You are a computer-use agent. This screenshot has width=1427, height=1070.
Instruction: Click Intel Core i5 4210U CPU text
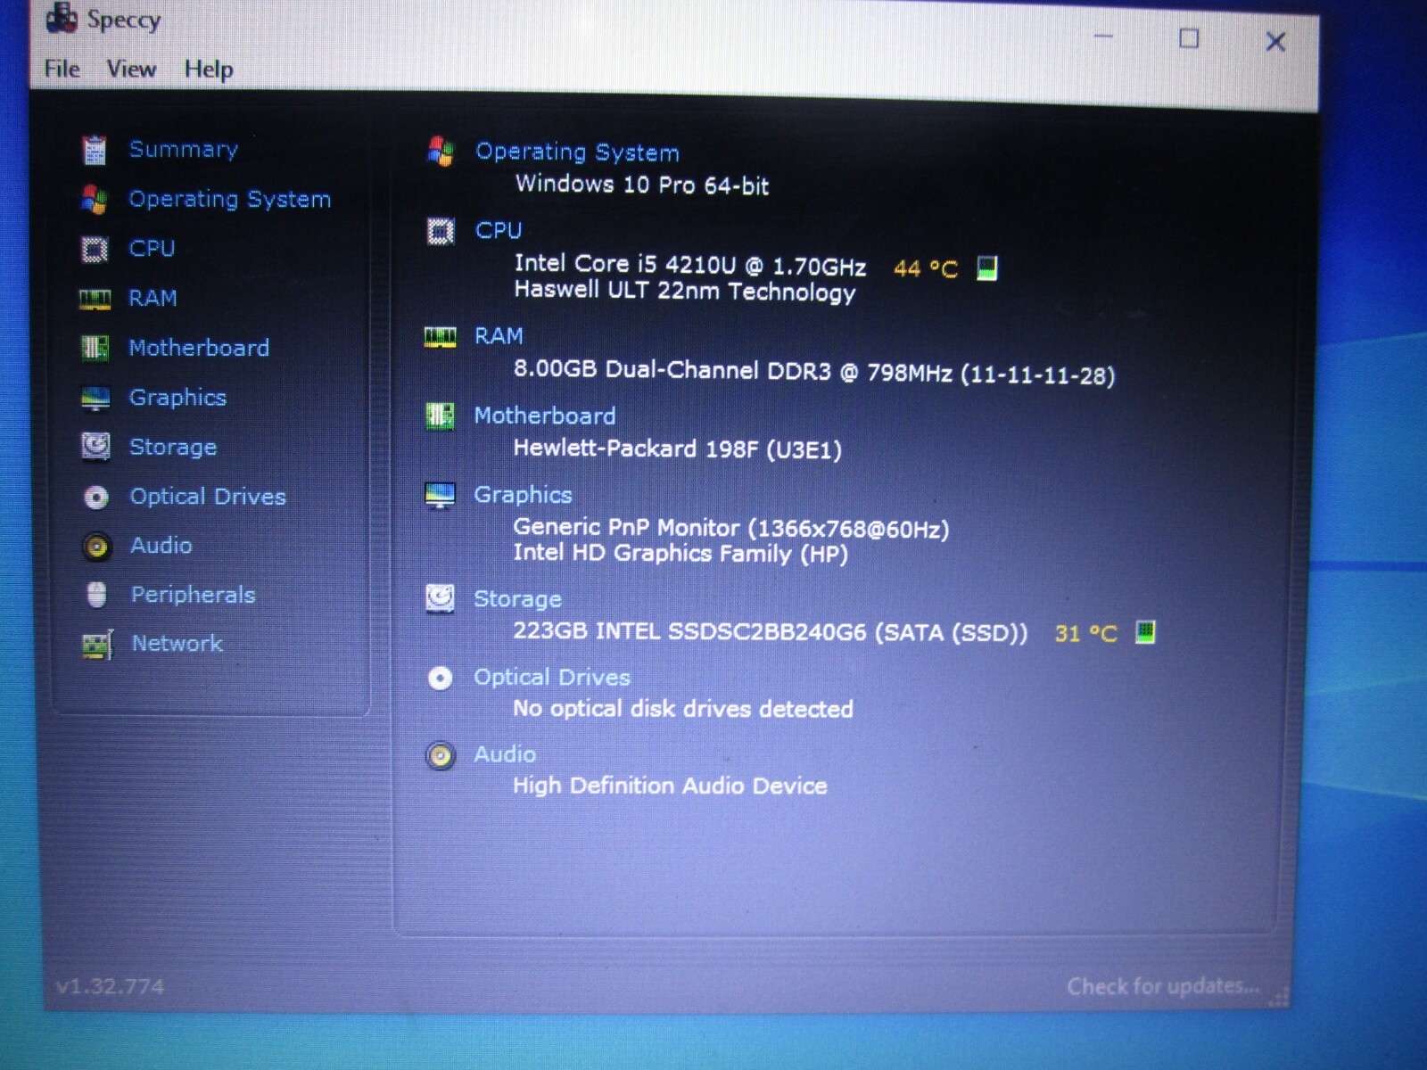point(690,265)
